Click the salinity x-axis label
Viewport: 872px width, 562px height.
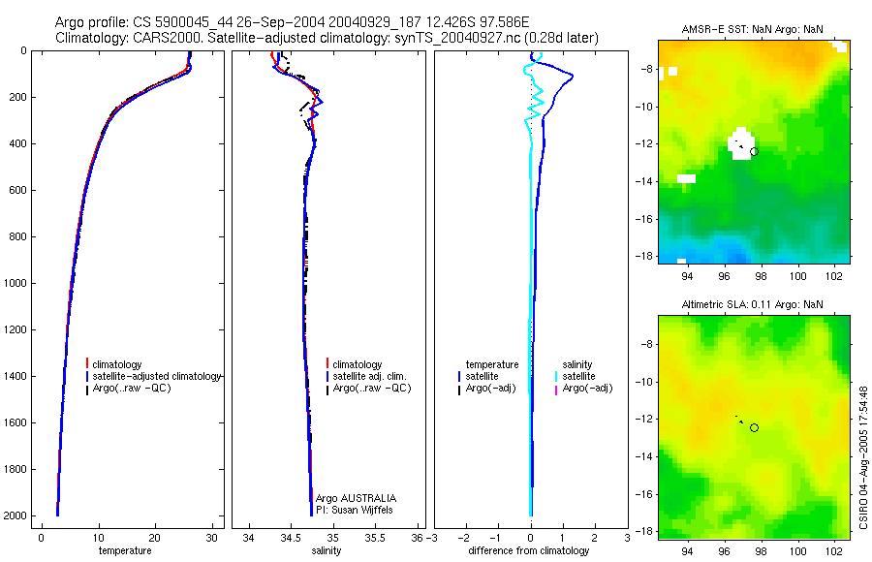pyautogui.click(x=326, y=550)
